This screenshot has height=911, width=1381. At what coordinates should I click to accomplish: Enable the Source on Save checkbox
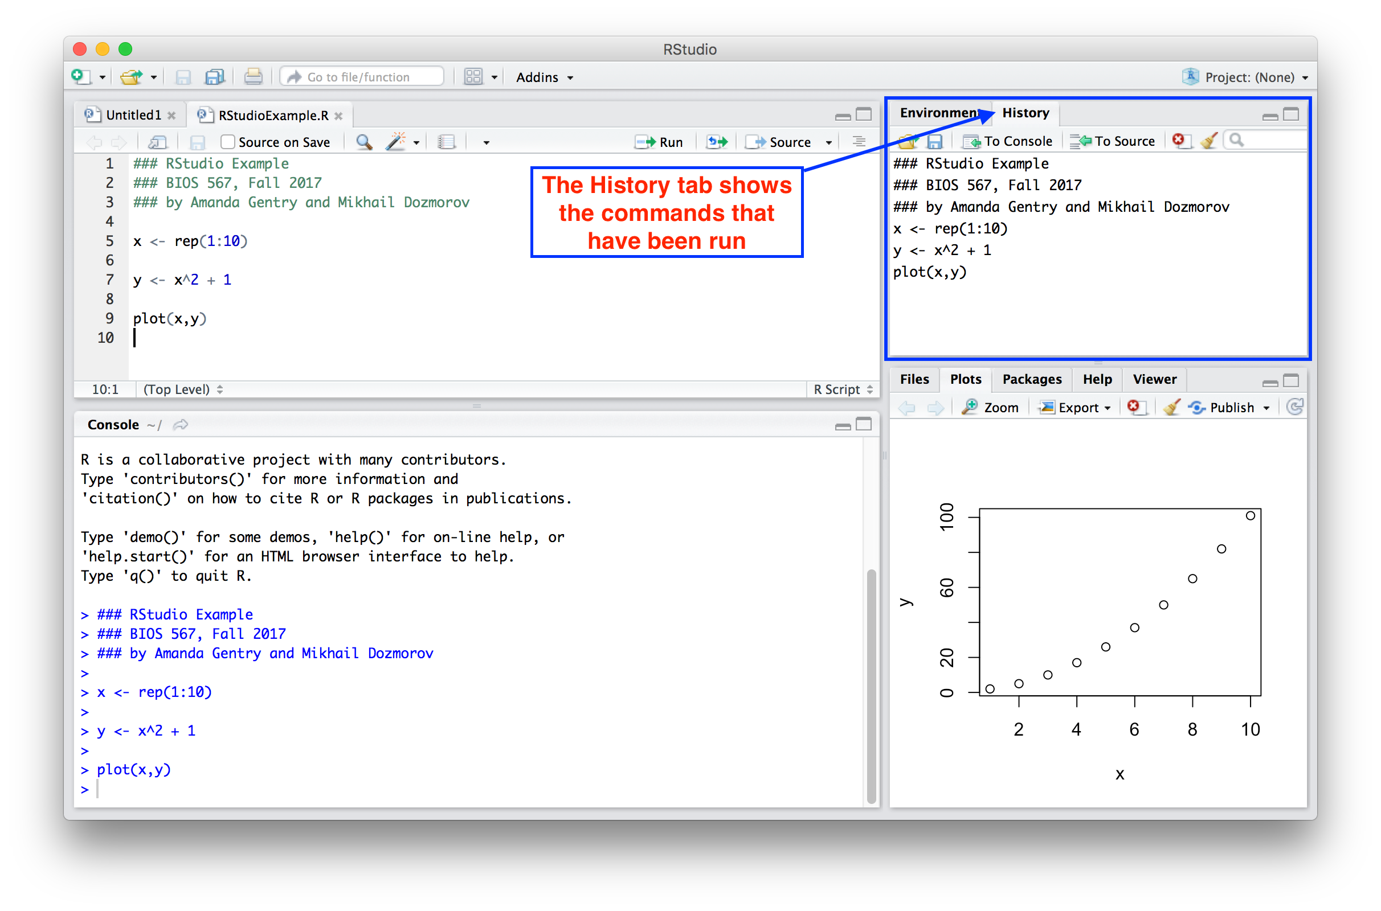tap(228, 142)
